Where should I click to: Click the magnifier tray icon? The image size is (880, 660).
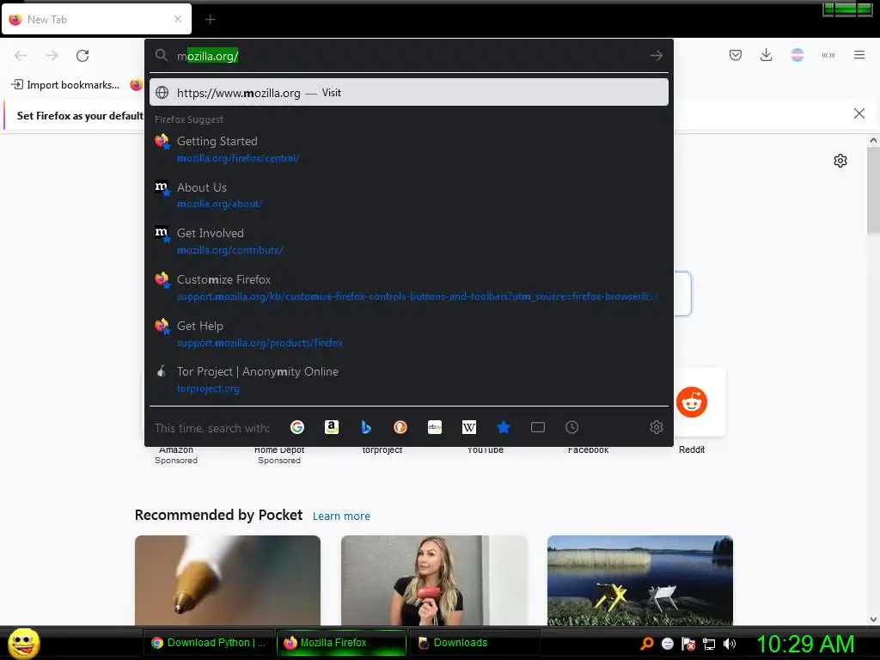pos(646,644)
